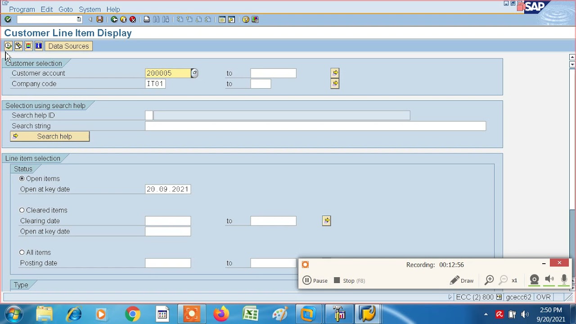
Task: Open the Help menu
Action: 113,9
